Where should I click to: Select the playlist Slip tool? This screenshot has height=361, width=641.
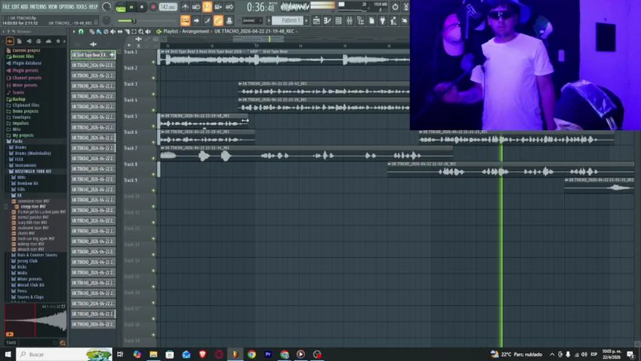[x=120, y=31]
